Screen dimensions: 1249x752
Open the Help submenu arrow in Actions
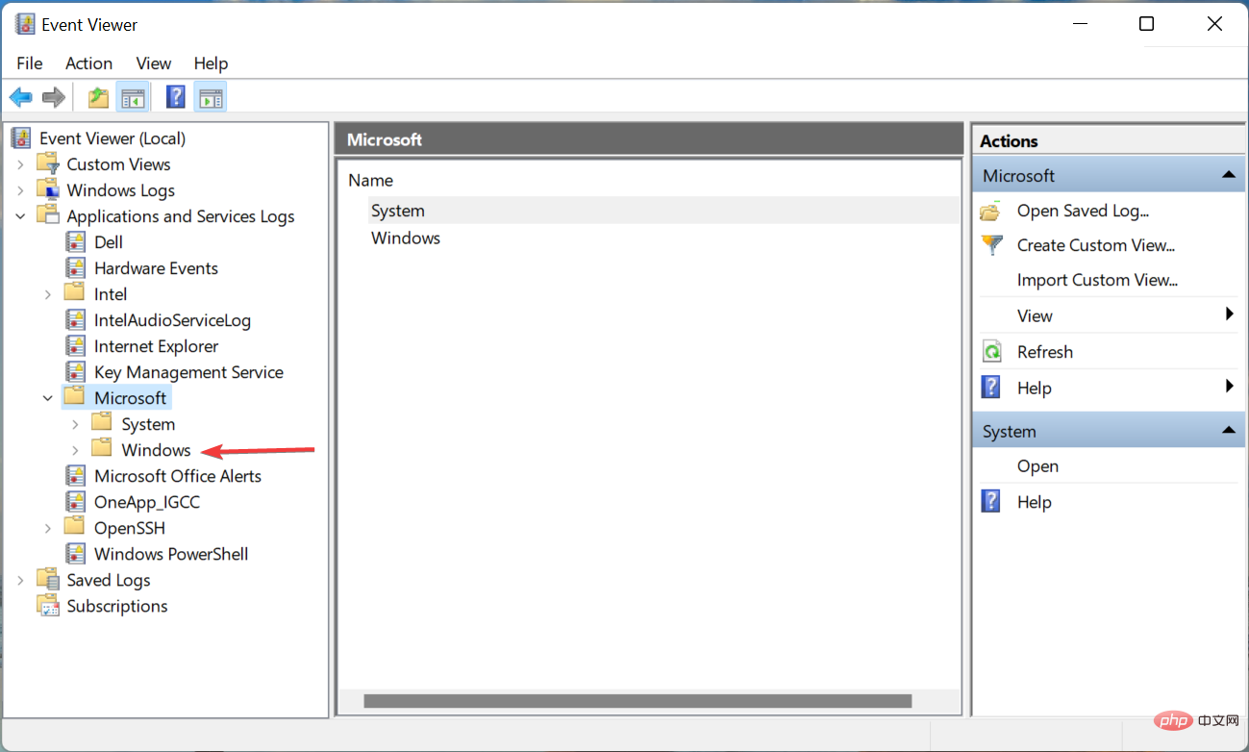[1230, 387]
